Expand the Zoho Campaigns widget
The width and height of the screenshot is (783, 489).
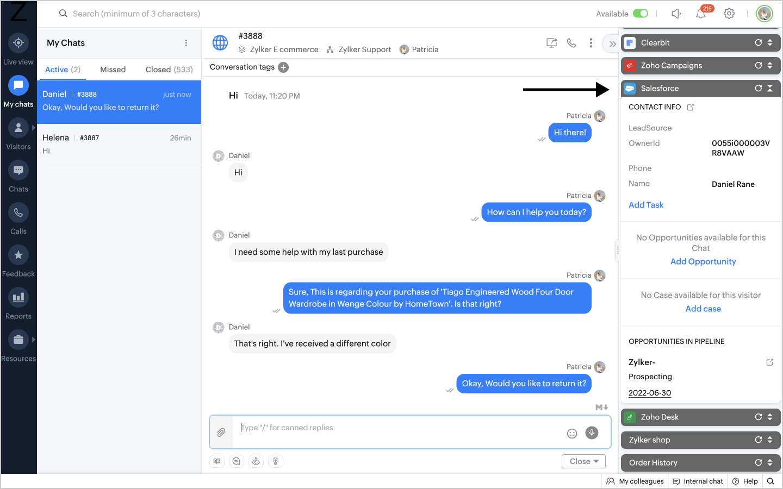[770, 65]
